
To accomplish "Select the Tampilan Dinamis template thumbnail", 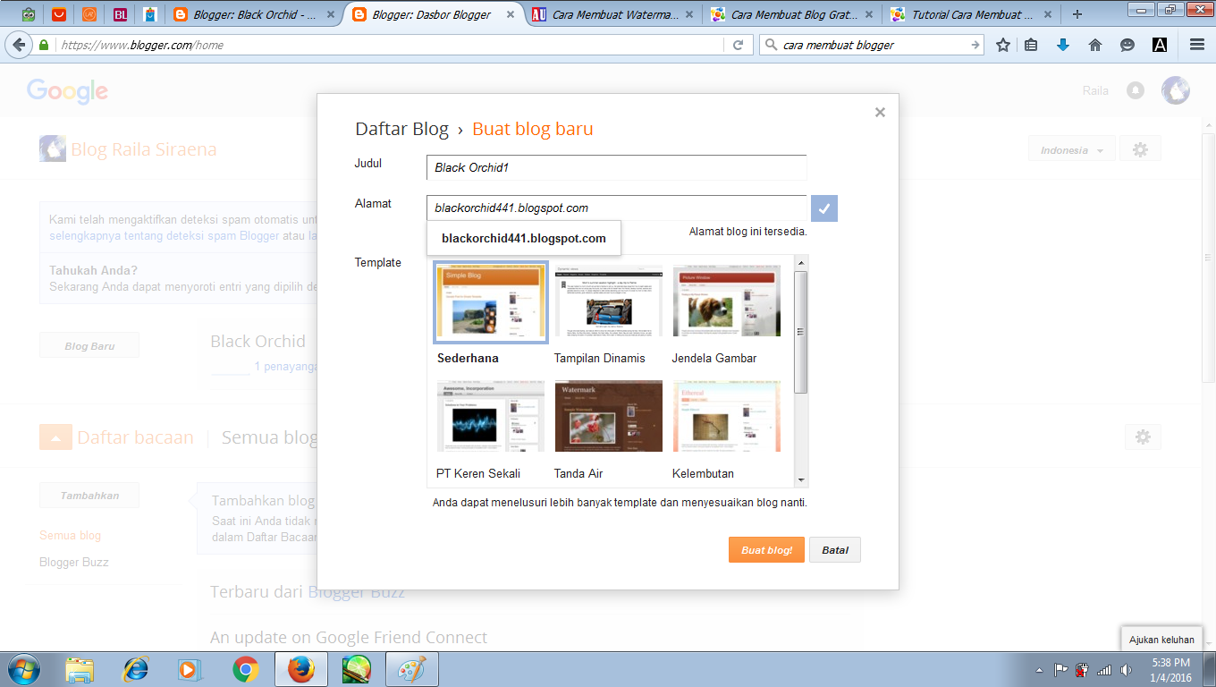I will [x=608, y=301].
